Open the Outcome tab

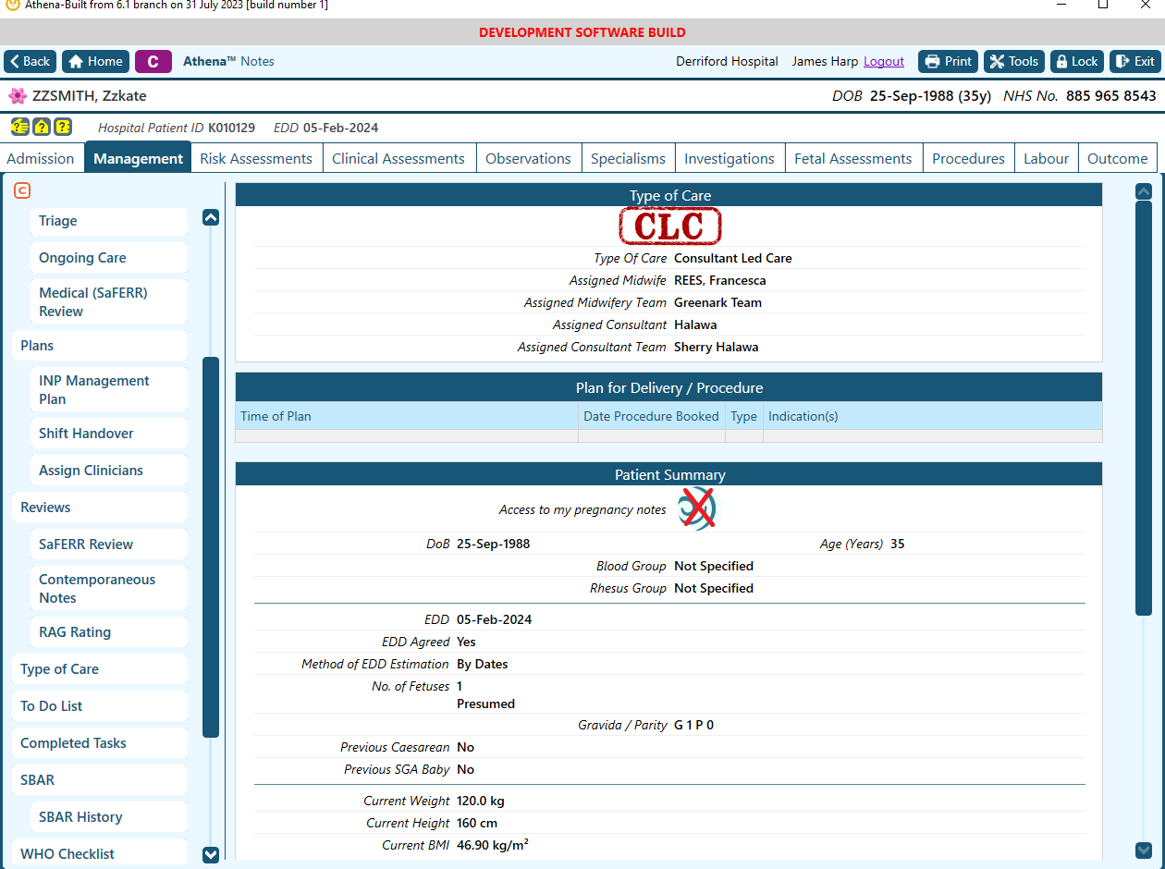pos(1117,158)
